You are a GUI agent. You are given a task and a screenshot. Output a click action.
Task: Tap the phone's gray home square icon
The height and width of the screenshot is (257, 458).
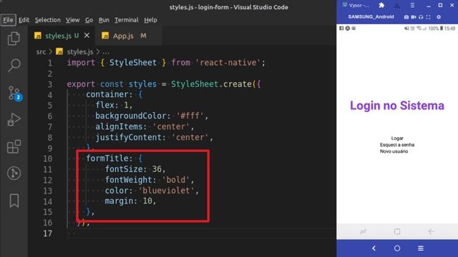[x=397, y=231]
